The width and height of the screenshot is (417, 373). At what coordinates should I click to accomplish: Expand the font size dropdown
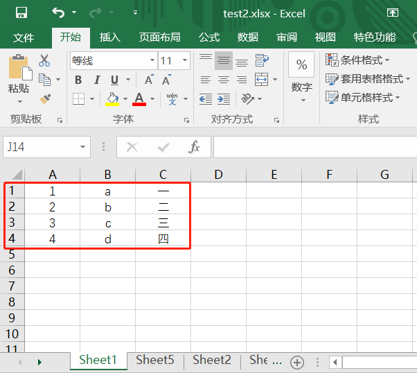point(185,61)
